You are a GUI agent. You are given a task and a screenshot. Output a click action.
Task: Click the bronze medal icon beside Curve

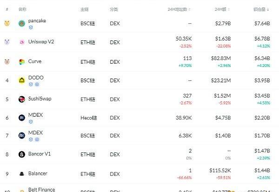click(x=7, y=62)
